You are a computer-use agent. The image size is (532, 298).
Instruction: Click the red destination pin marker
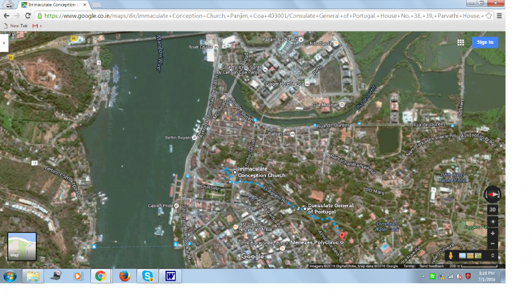(342, 236)
